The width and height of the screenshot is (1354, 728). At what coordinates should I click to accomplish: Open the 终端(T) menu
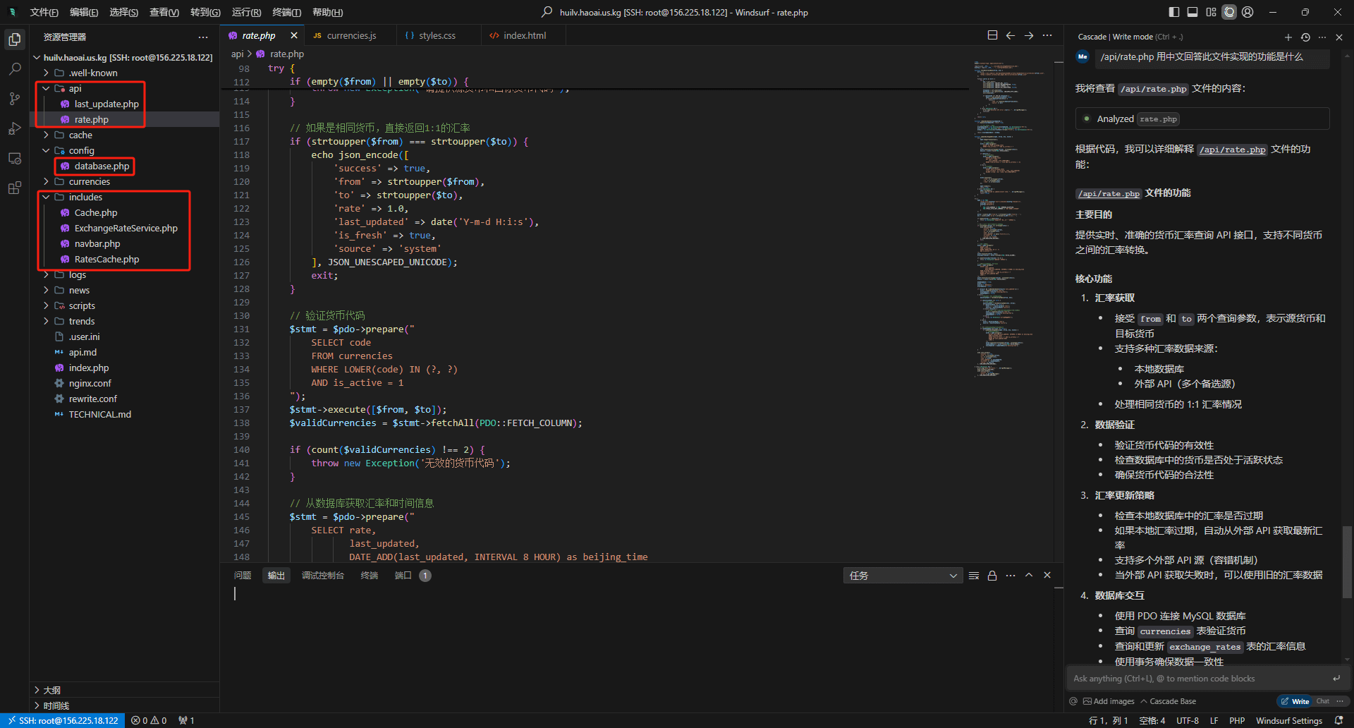[x=286, y=12]
